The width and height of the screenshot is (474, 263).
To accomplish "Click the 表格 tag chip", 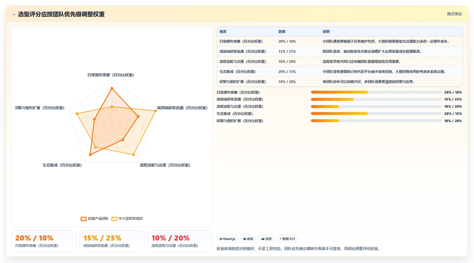I will [x=248, y=239].
